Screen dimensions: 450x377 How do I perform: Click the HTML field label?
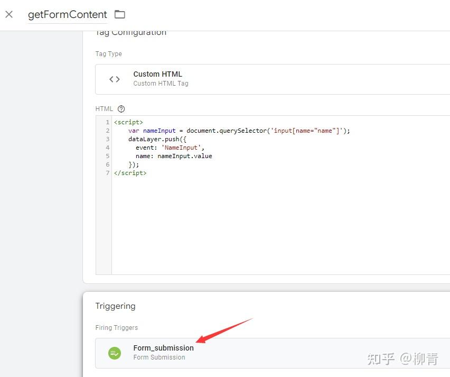coord(105,108)
